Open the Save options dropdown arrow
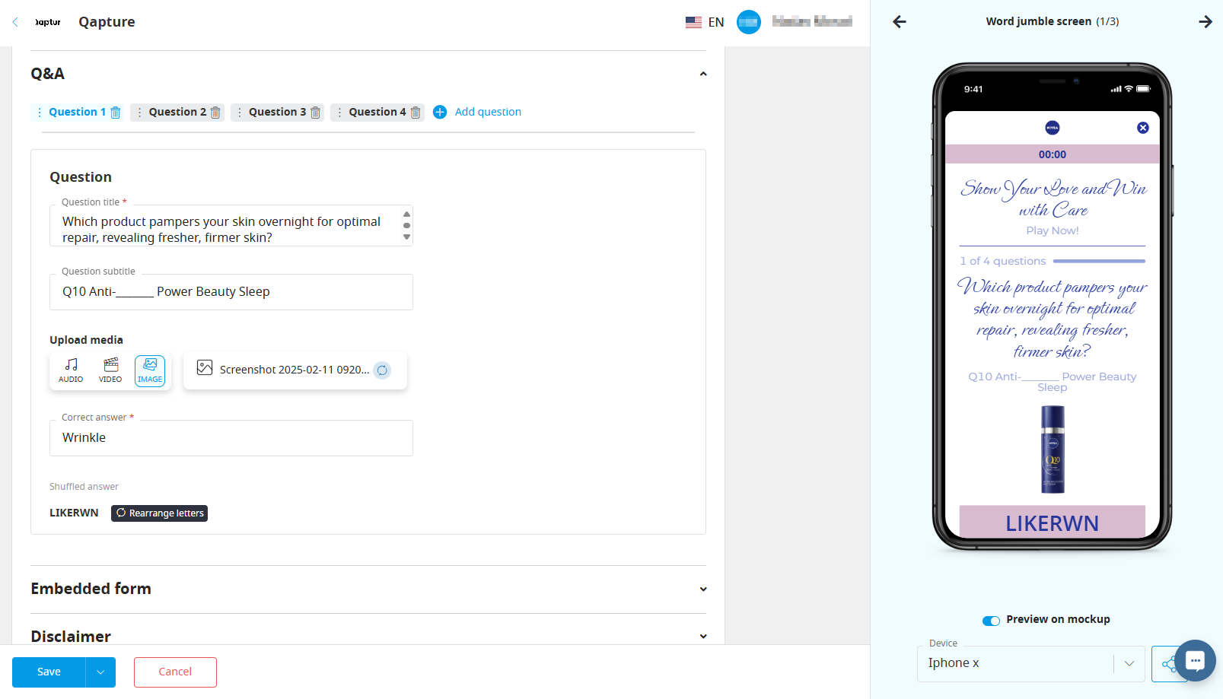 pos(100,672)
